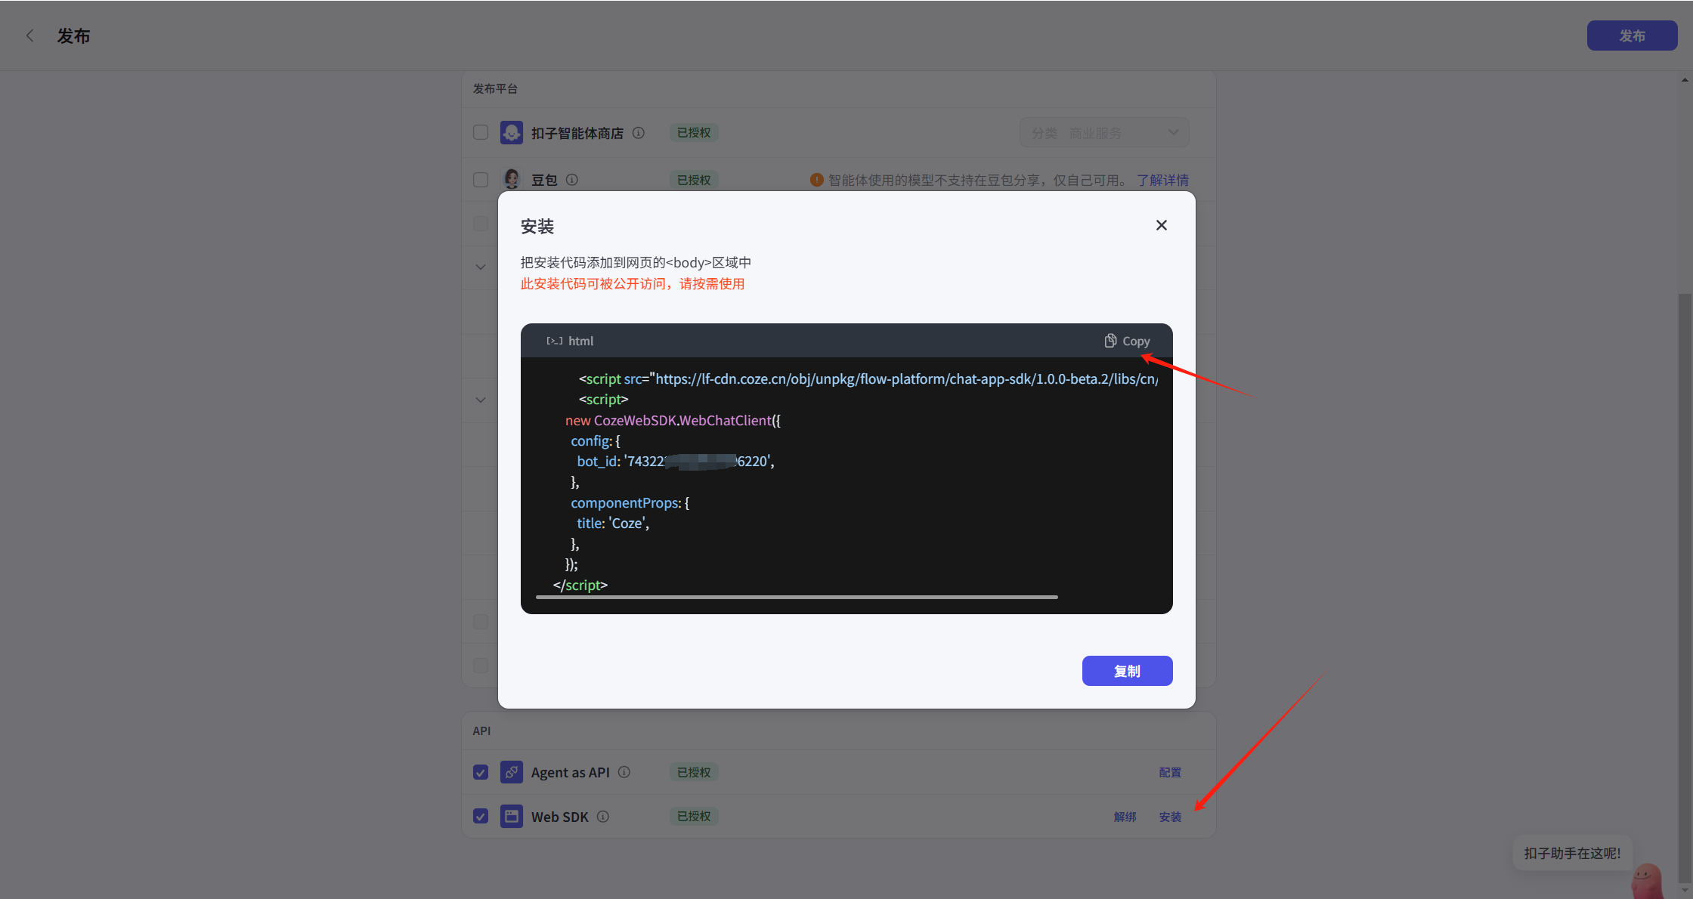Image resolution: width=1693 pixels, height=899 pixels.
Task: Click the 扣子智能体商店 platform icon
Action: (512, 133)
